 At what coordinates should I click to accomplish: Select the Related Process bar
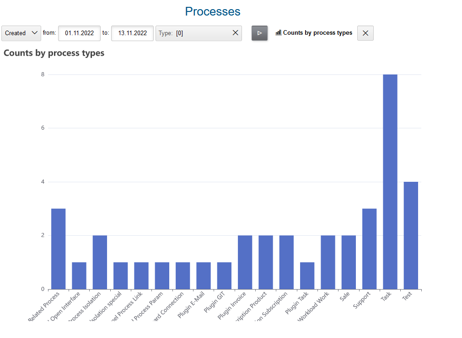58,249
